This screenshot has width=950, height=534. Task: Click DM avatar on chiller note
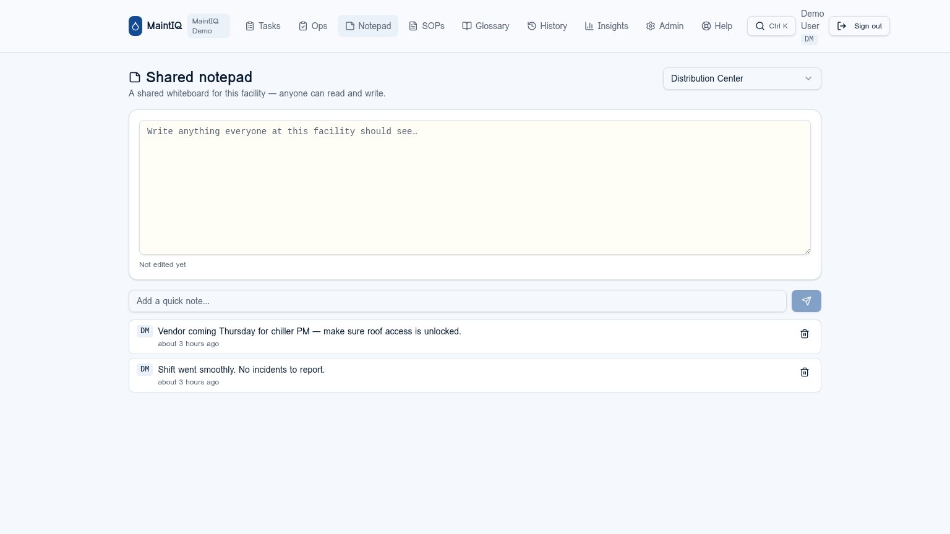pyautogui.click(x=145, y=331)
